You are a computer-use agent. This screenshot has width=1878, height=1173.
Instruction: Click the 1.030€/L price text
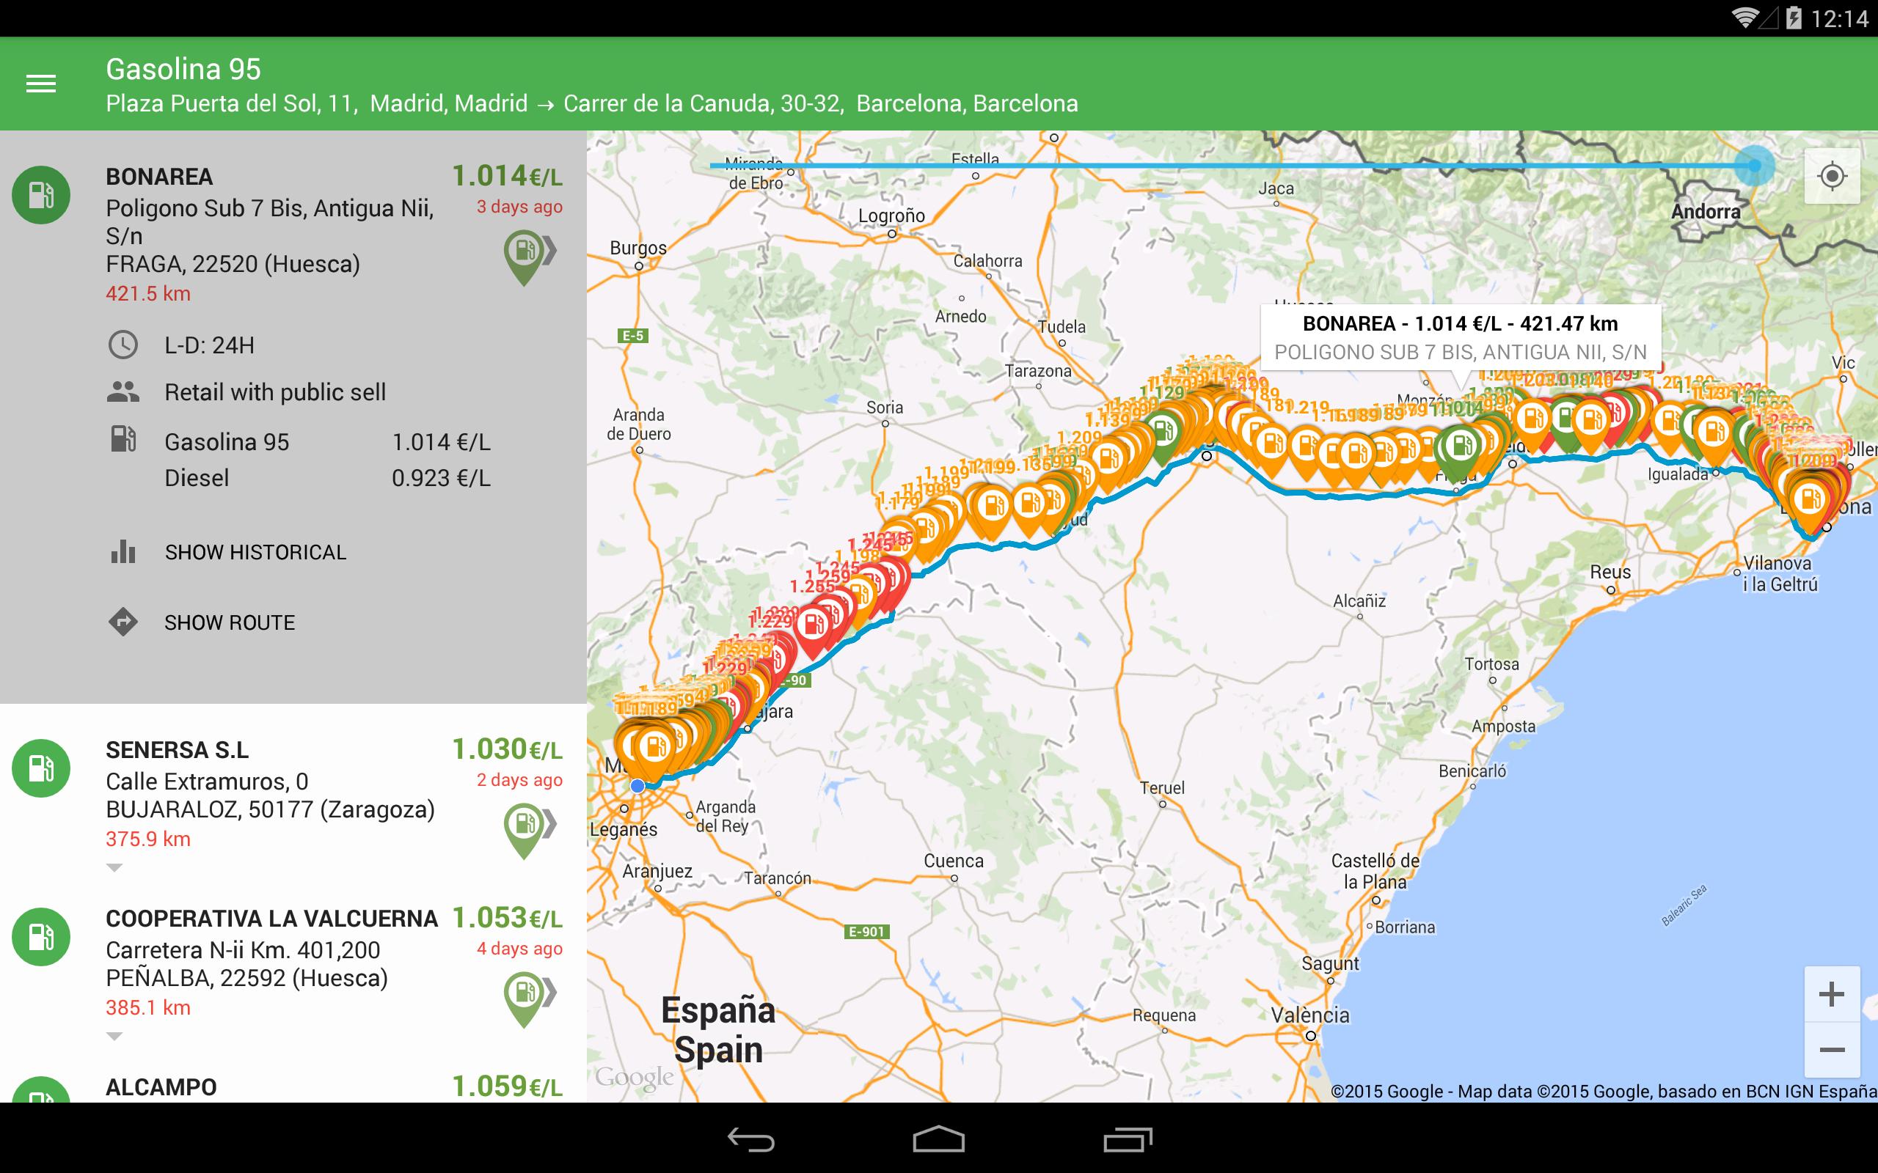coord(507,749)
